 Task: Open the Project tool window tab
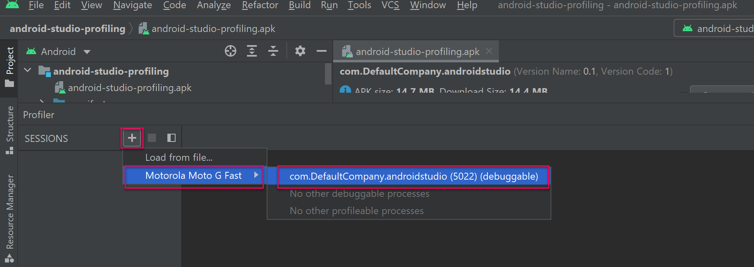pyautogui.click(x=9, y=68)
